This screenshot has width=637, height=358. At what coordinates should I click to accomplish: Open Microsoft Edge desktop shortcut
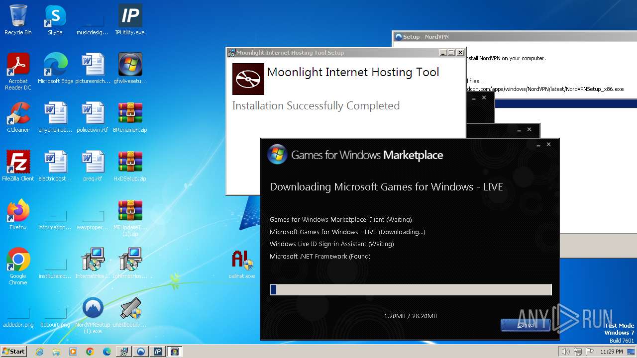pos(55,69)
